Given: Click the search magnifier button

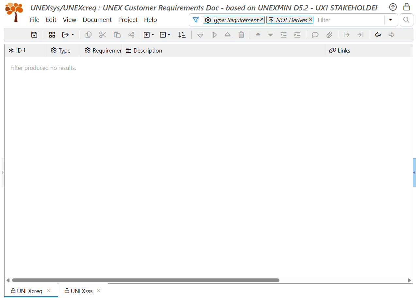Looking at the screenshot, I should 406,20.
